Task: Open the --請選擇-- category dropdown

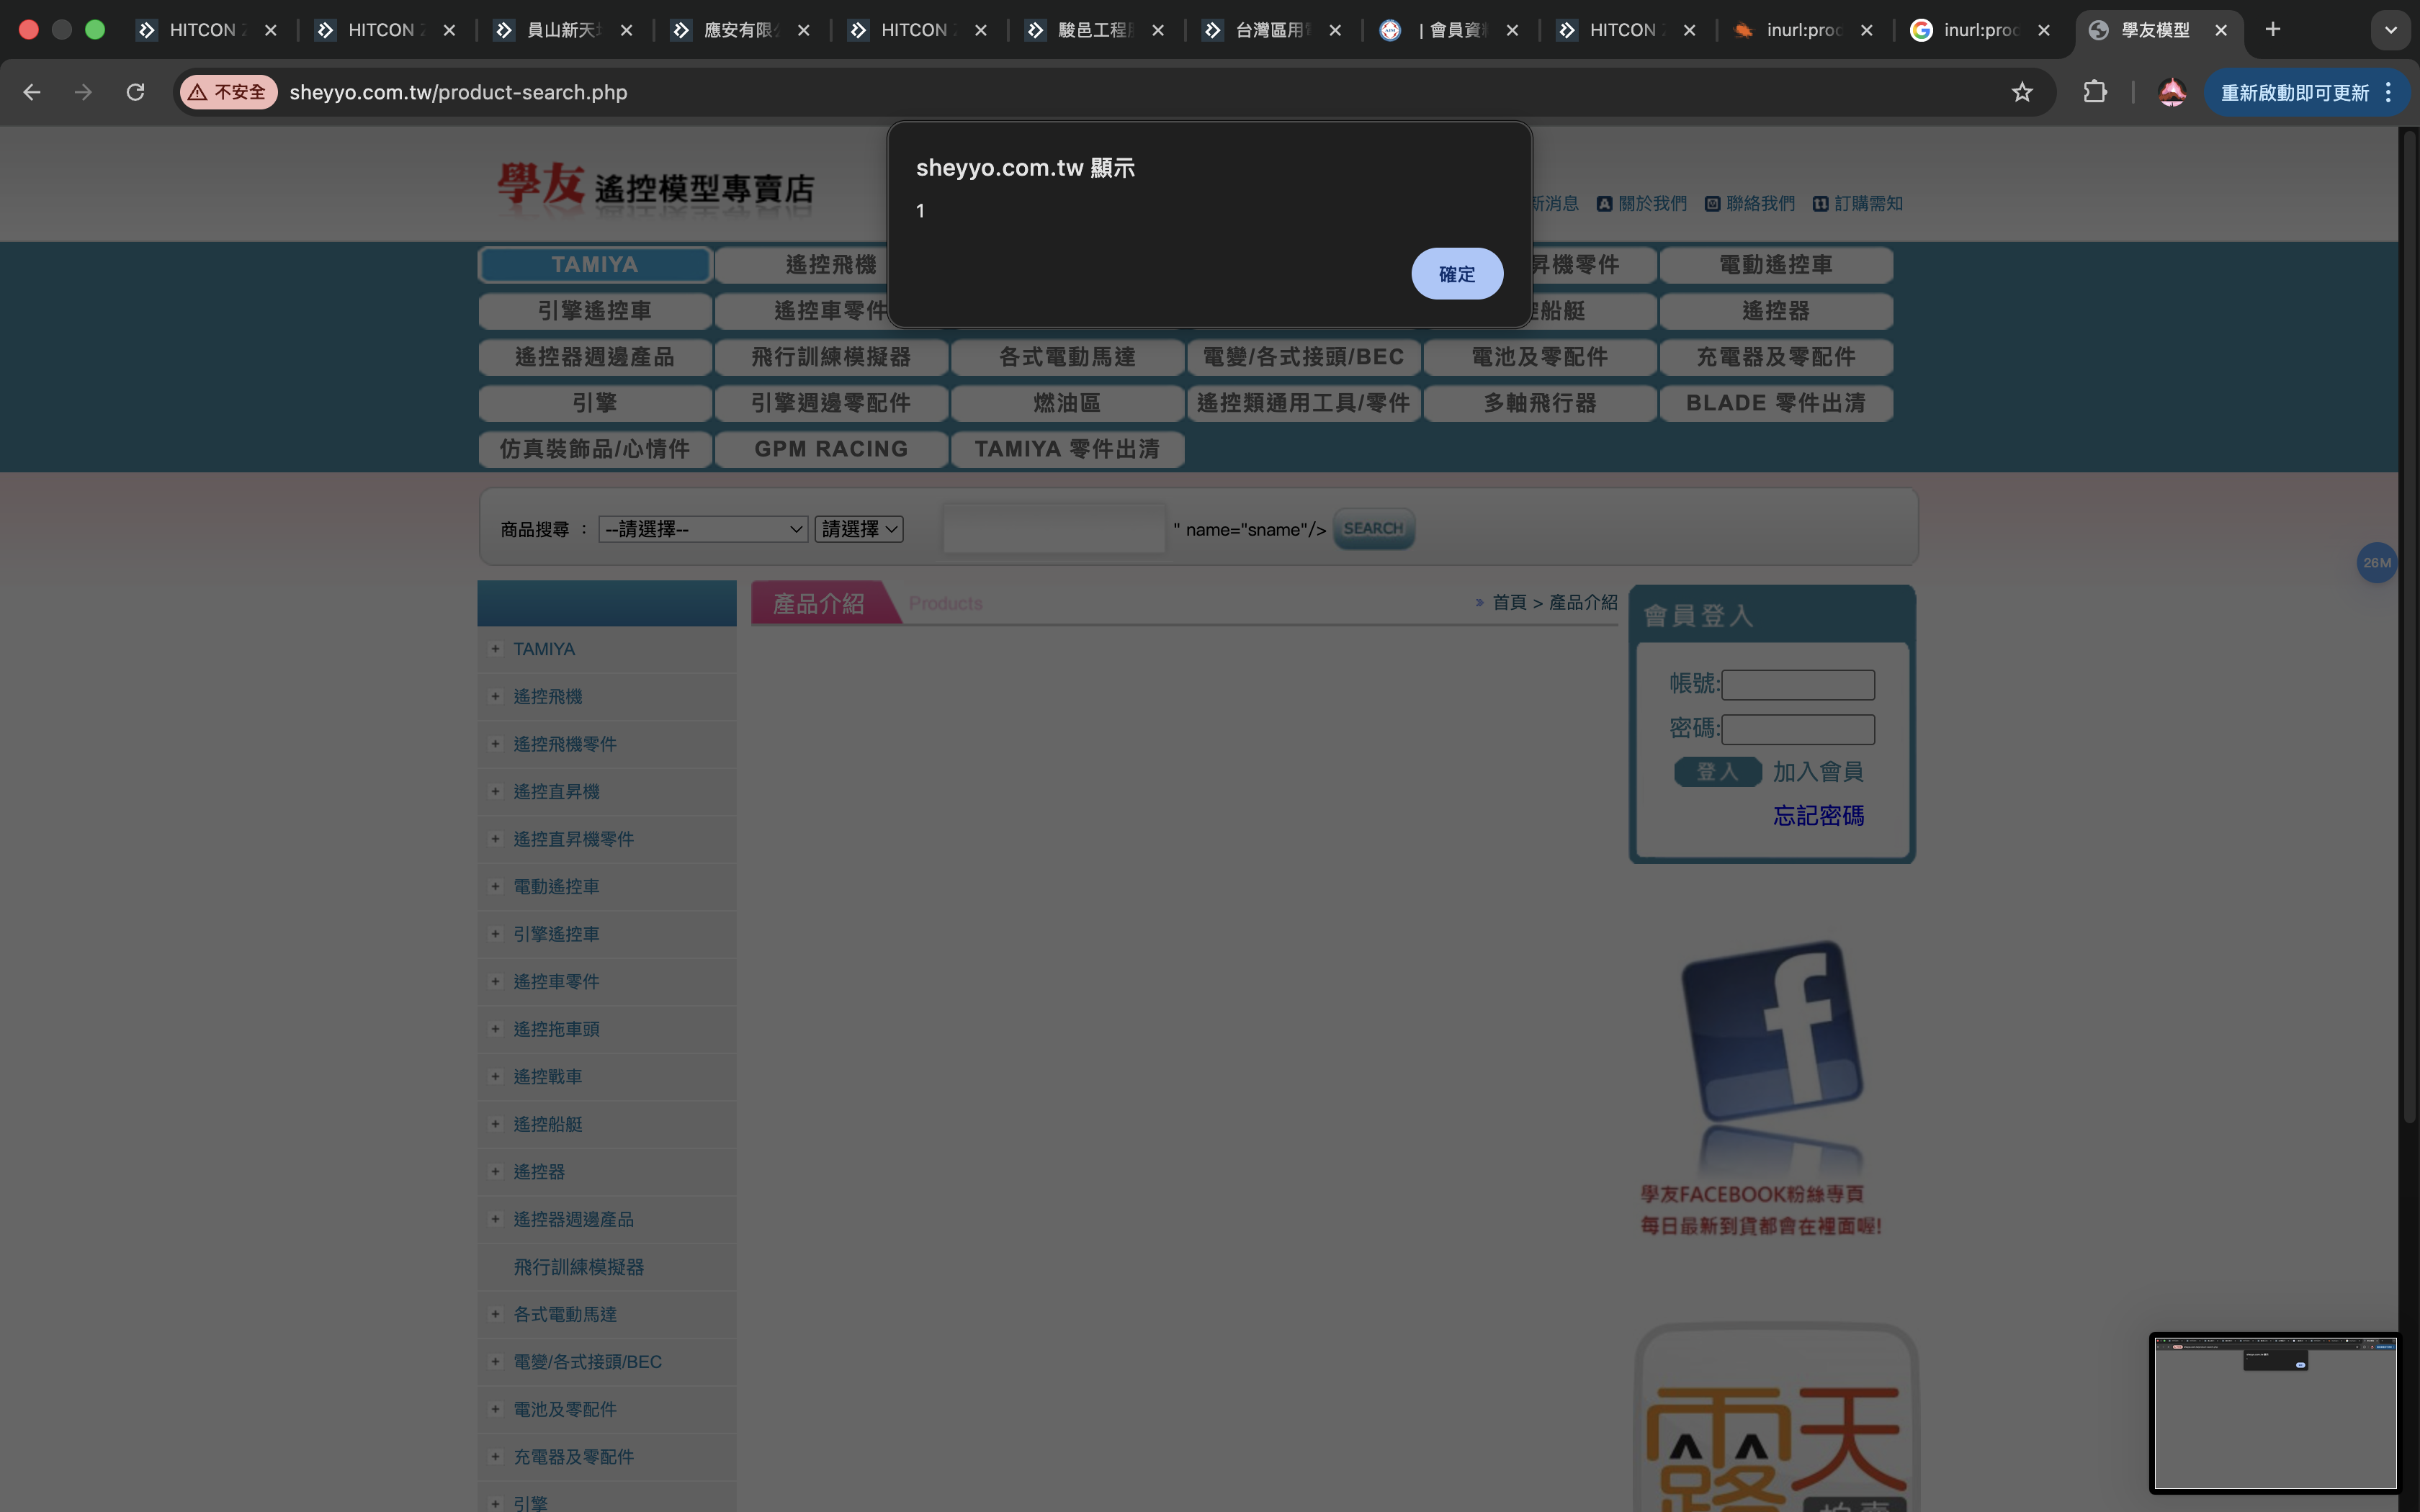Action: tap(703, 529)
